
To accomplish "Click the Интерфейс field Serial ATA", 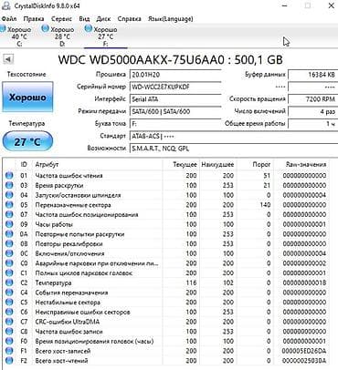I will [x=175, y=99].
